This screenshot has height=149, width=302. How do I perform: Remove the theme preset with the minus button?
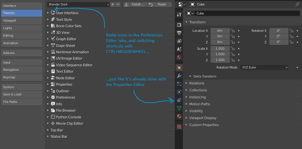coord(118,4)
